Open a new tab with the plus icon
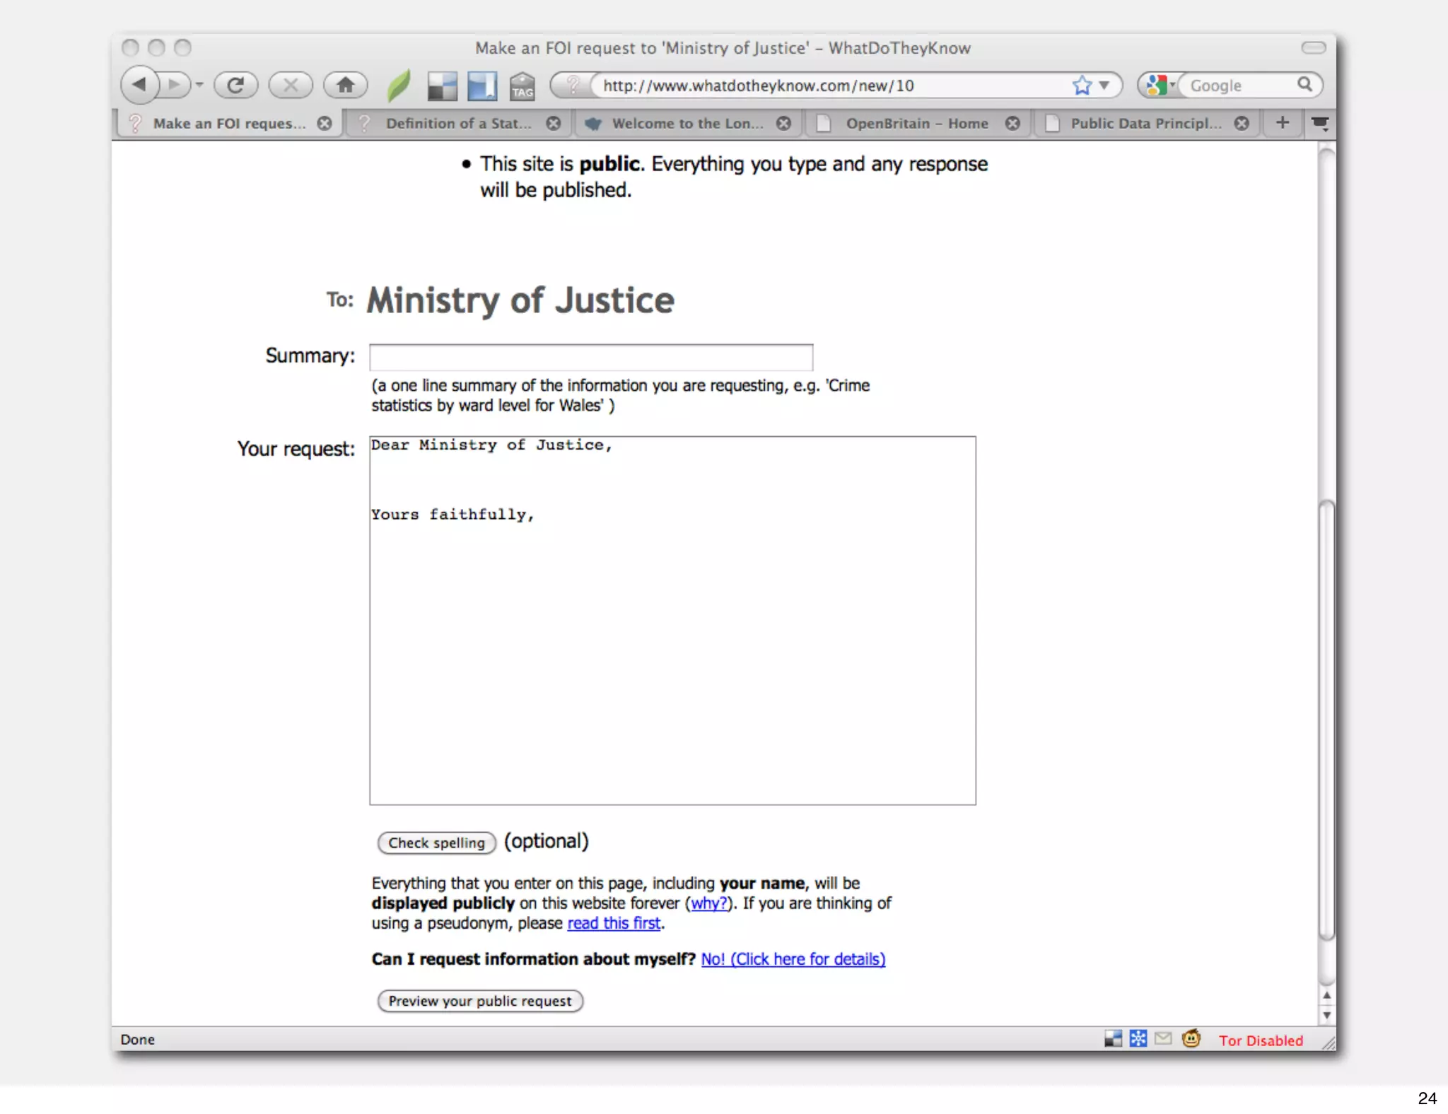 (x=1282, y=122)
